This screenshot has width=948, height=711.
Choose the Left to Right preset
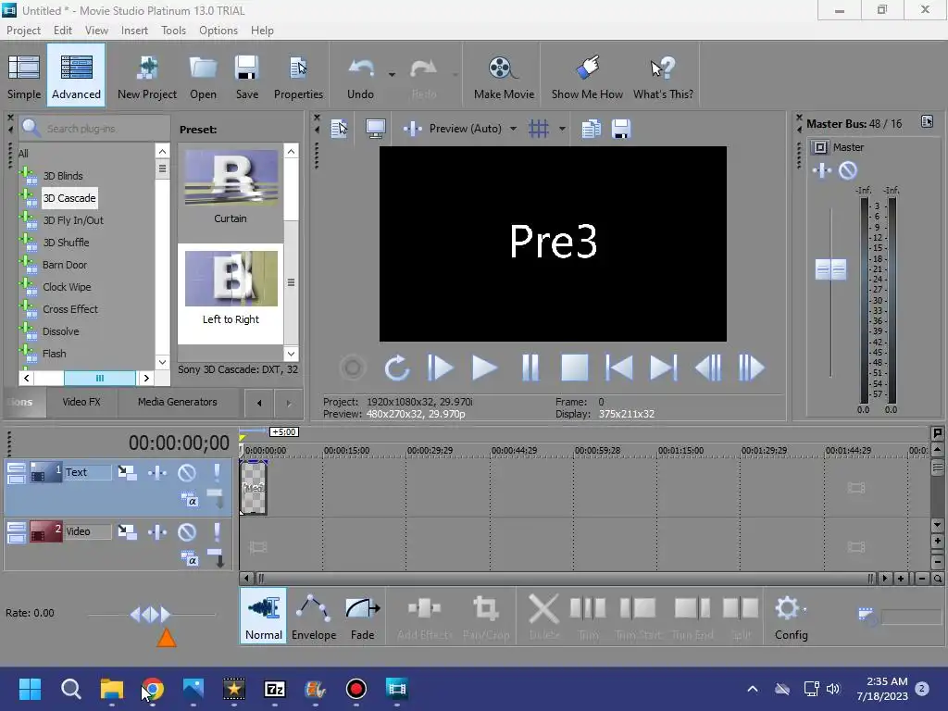[231, 293]
